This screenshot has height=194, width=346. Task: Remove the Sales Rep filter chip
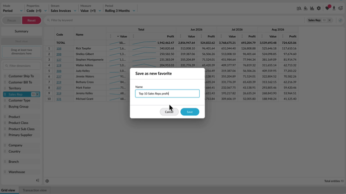tap(330, 20)
